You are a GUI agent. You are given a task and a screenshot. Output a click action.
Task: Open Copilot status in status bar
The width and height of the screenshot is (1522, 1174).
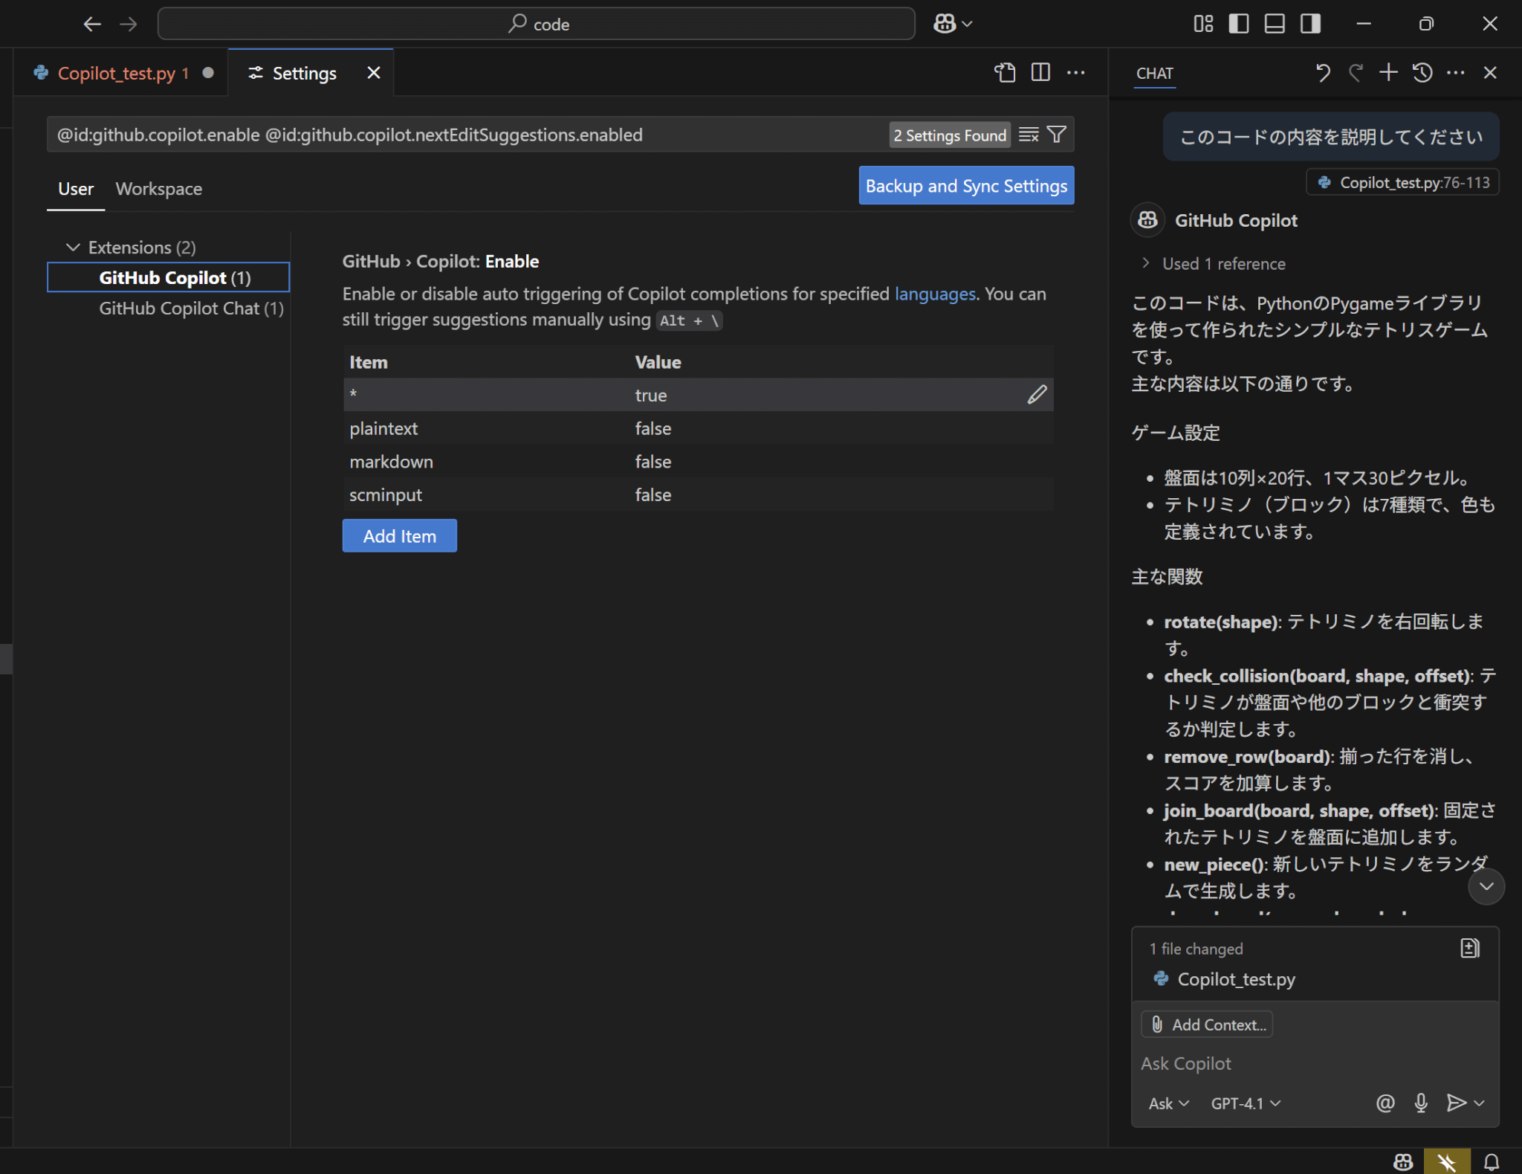[x=1403, y=1161]
